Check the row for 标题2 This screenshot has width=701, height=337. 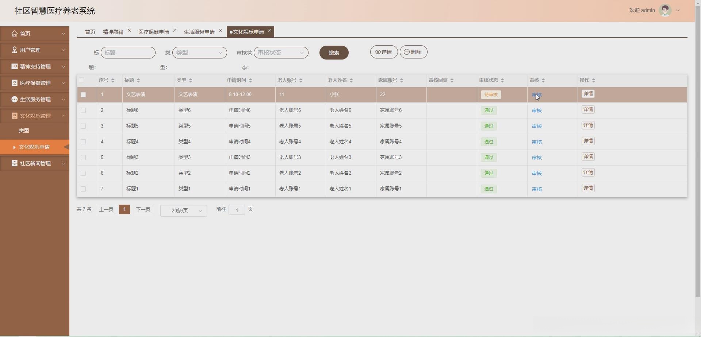83,173
